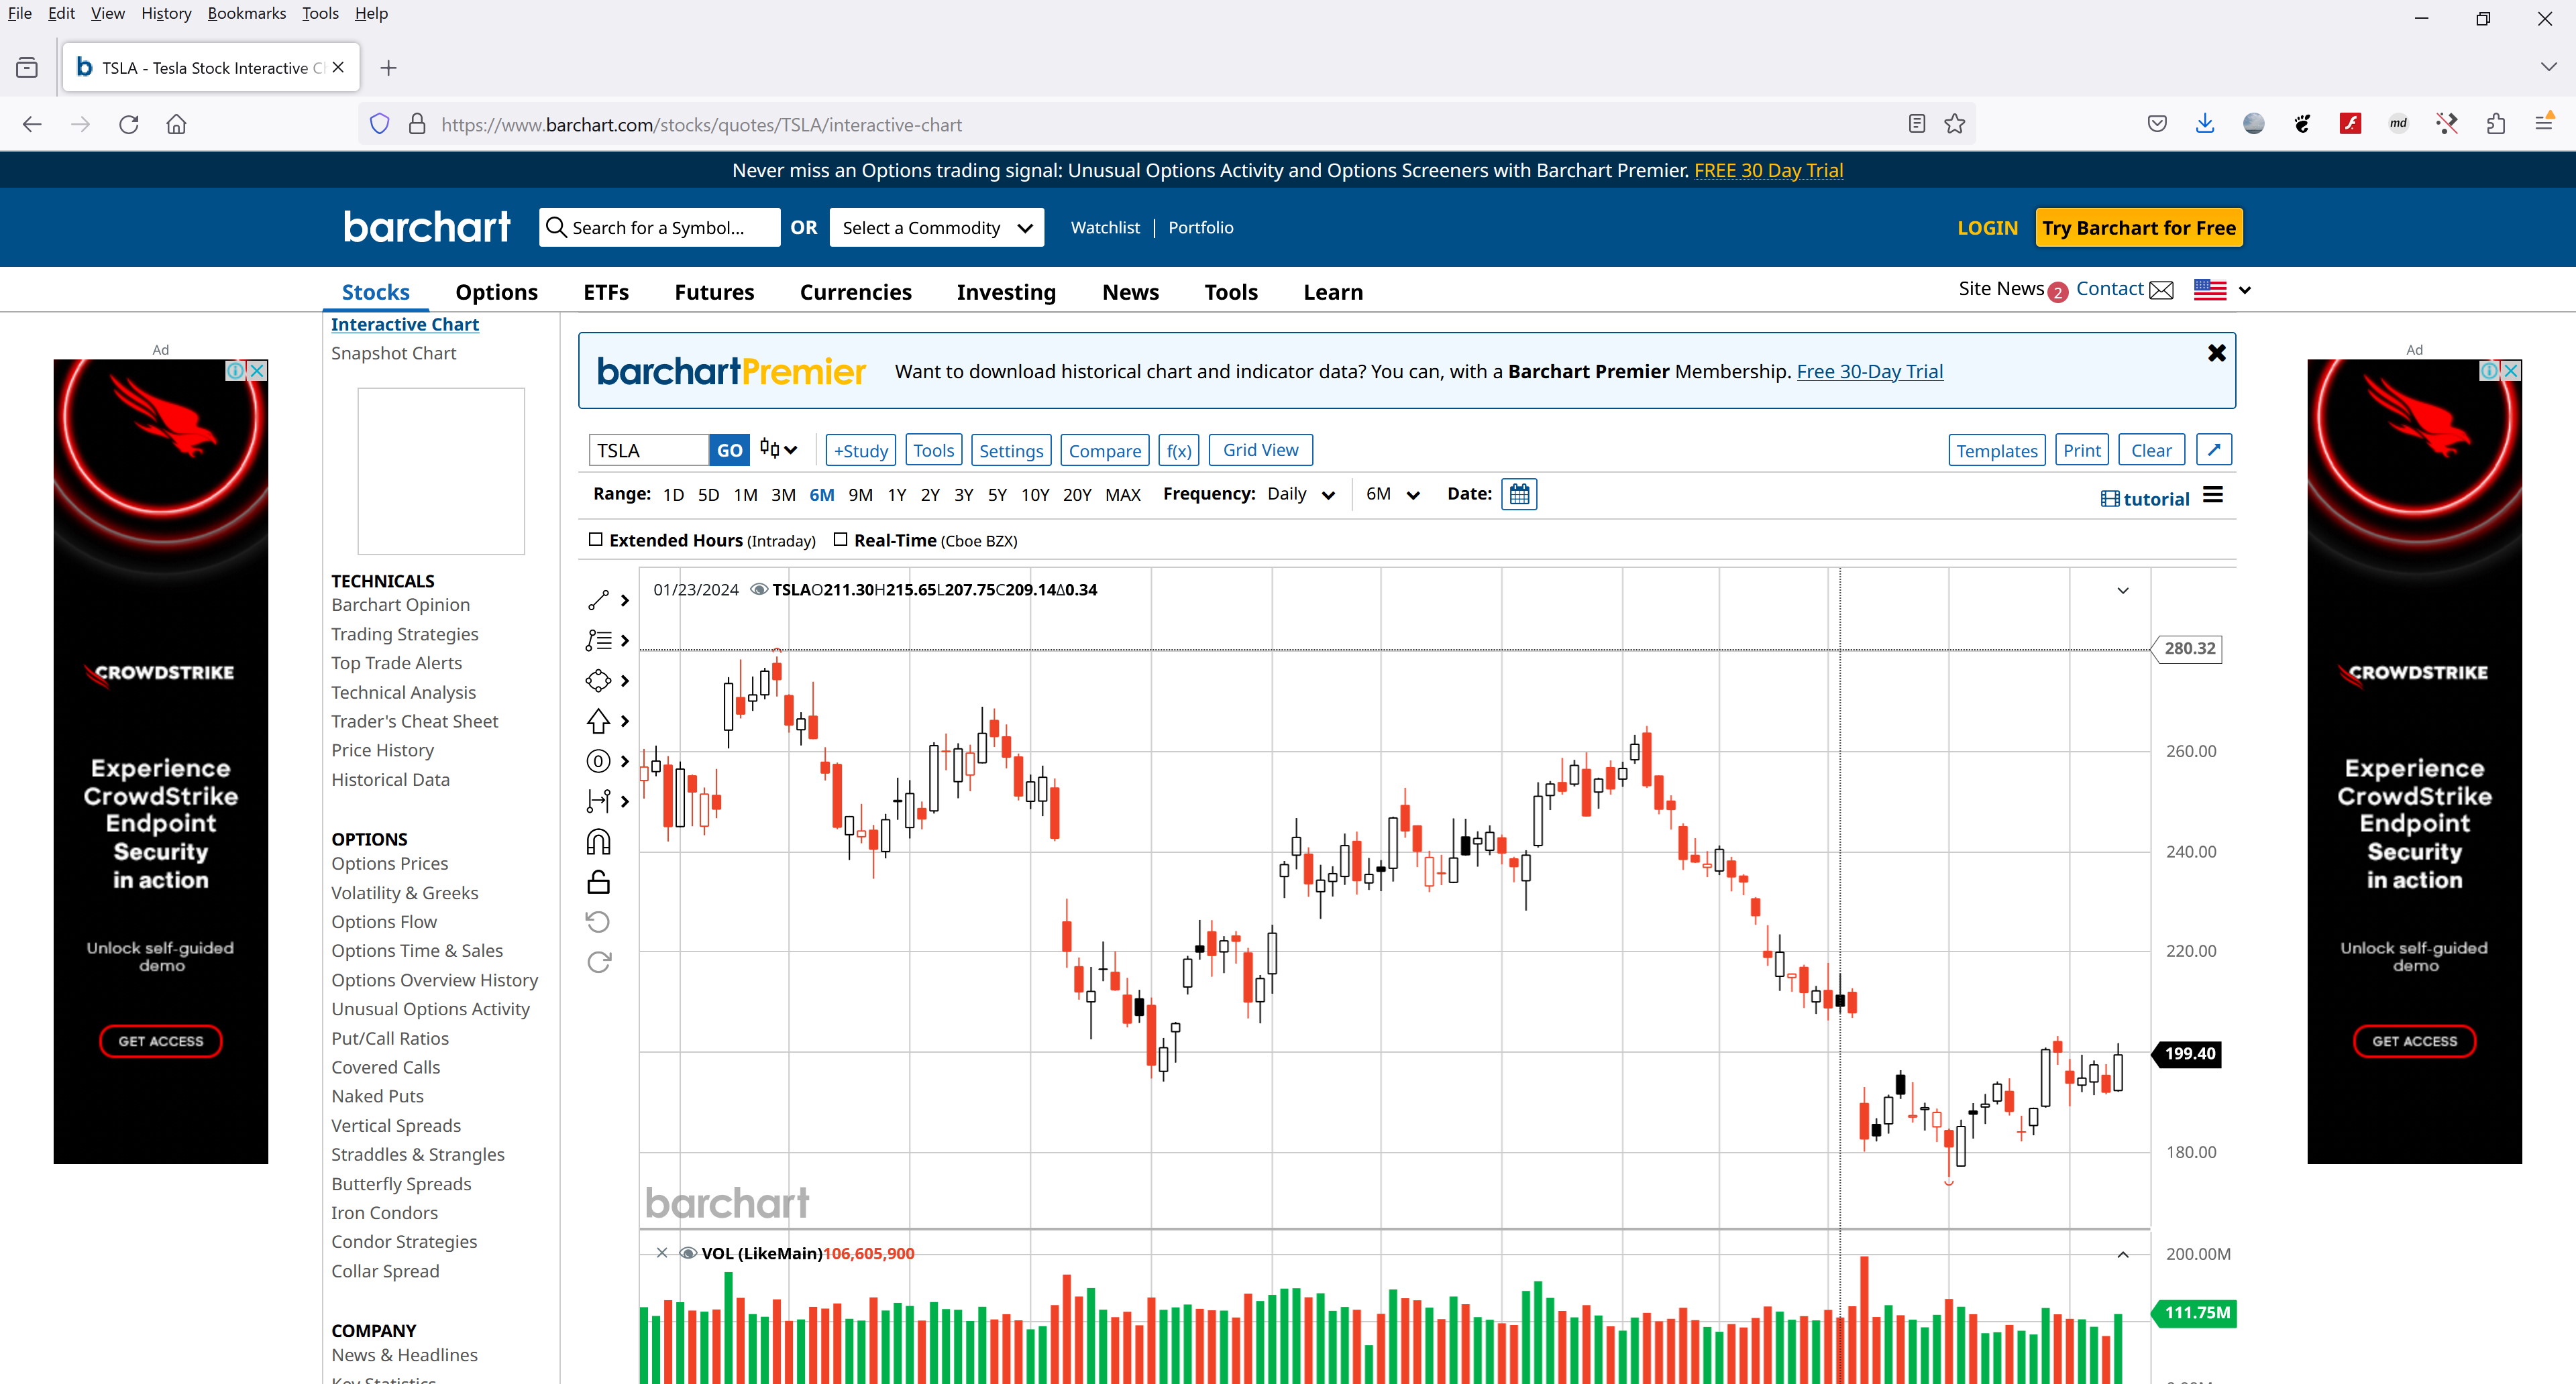This screenshot has width=2576, height=1384.
Task: Collapse the main chart pane chevron
Action: pos(2122,591)
